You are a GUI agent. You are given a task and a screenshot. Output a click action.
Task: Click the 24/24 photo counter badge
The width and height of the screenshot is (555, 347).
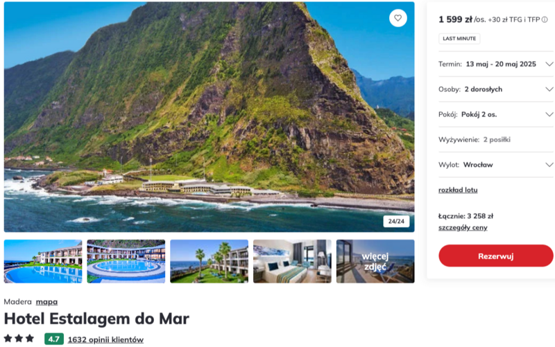pyautogui.click(x=396, y=221)
